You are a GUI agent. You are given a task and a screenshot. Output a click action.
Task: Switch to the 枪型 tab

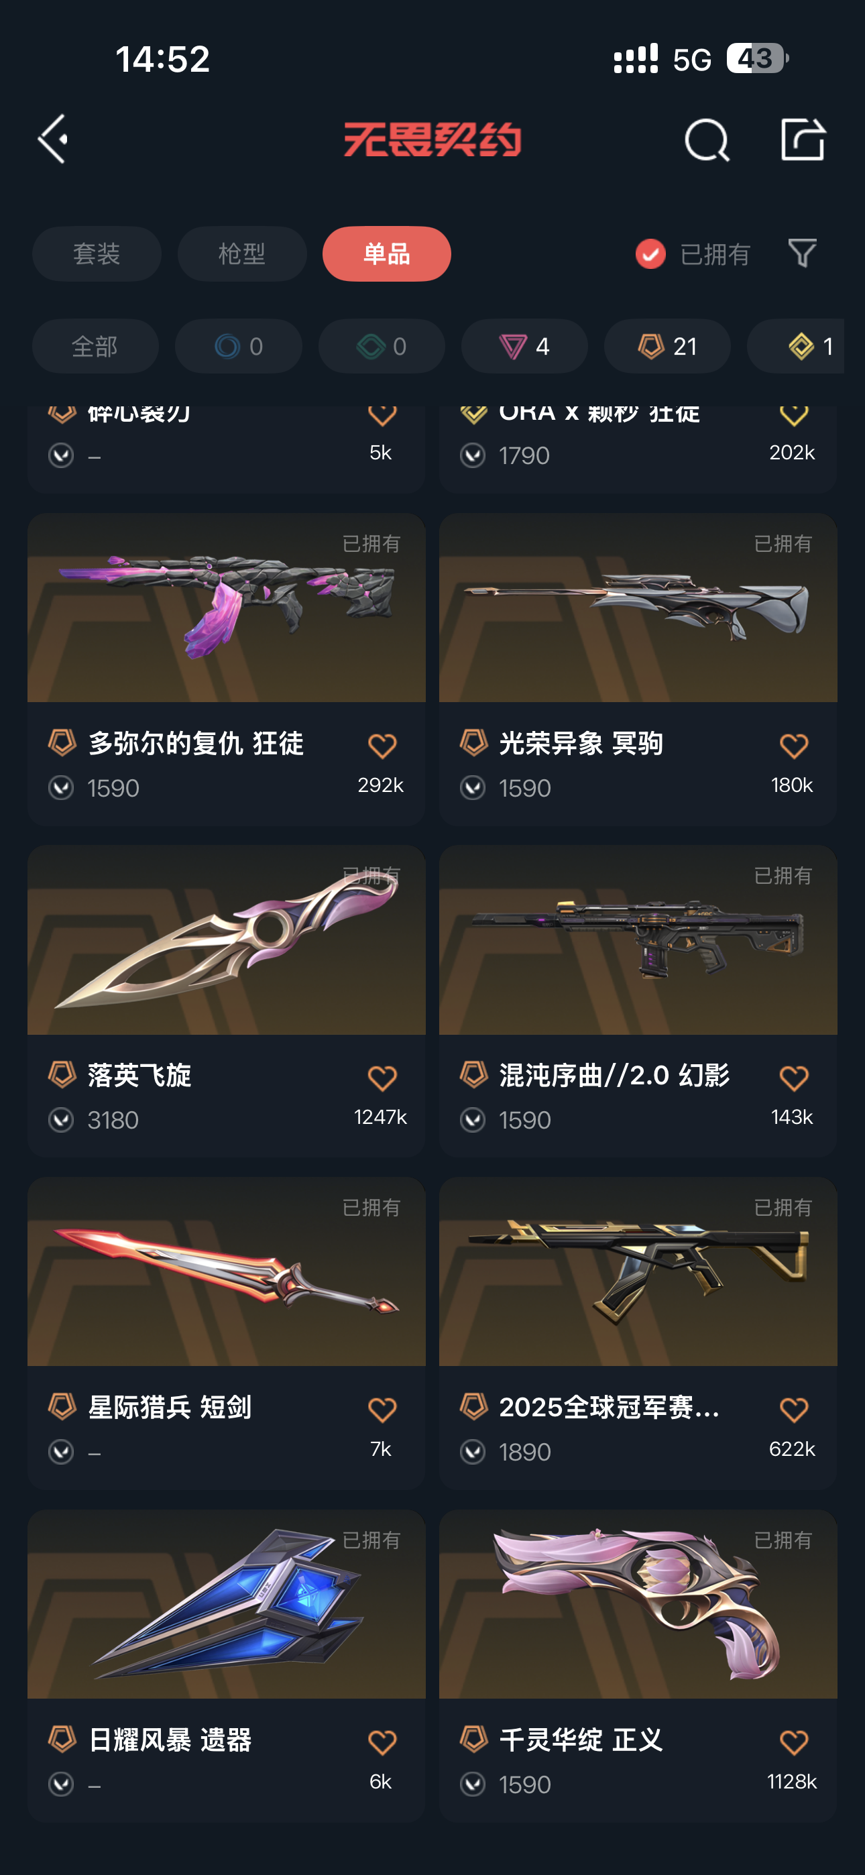point(242,253)
